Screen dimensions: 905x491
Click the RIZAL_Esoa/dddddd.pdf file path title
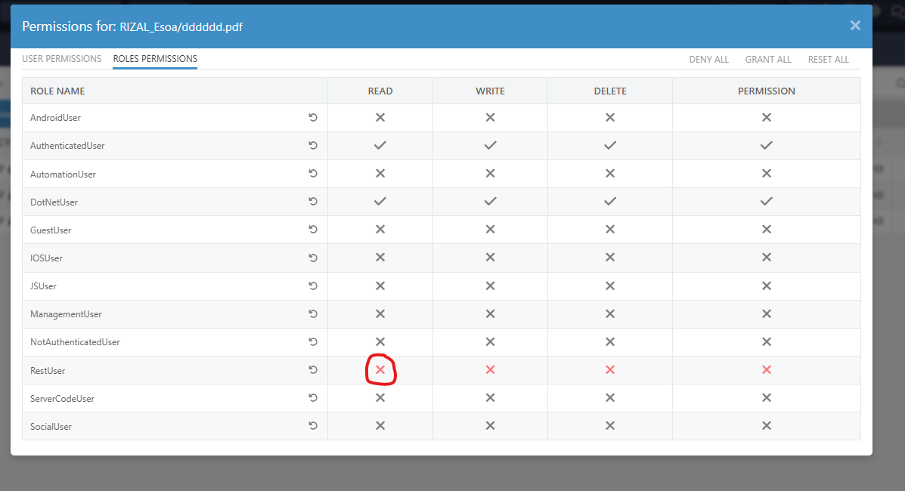181,27
